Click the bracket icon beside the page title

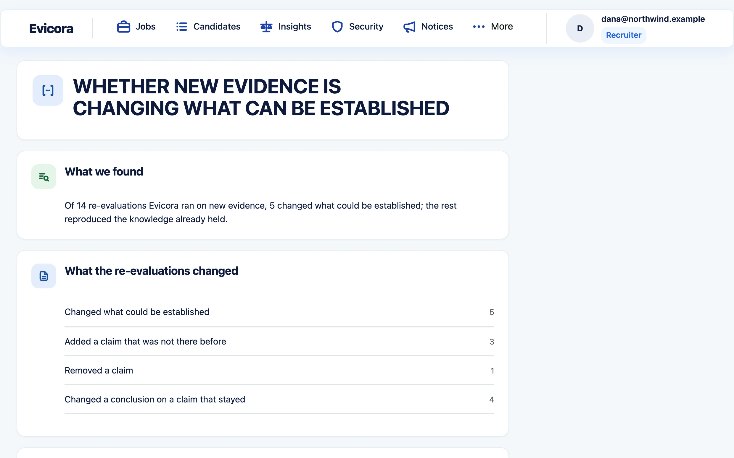pyautogui.click(x=48, y=90)
